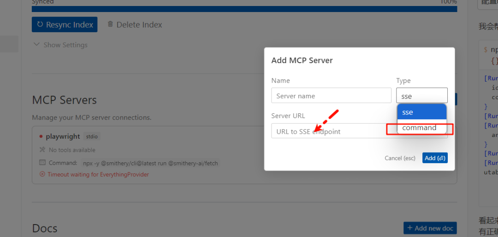Click the terminal icon beside Command
498x237 pixels.
42,163
